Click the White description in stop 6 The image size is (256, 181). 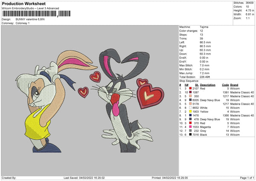(204, 108)
